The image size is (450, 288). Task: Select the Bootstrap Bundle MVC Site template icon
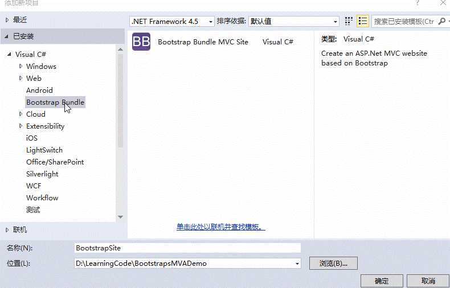click(x=141, y=42)
